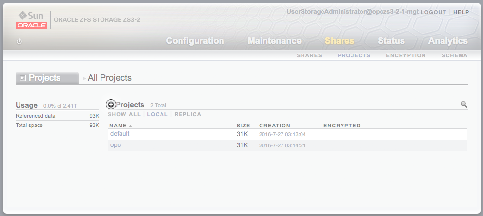The width and height of the screenshot is (483, 216).
Task: Click the ENCRYPTED column header
Action: (x=342, y=126)
